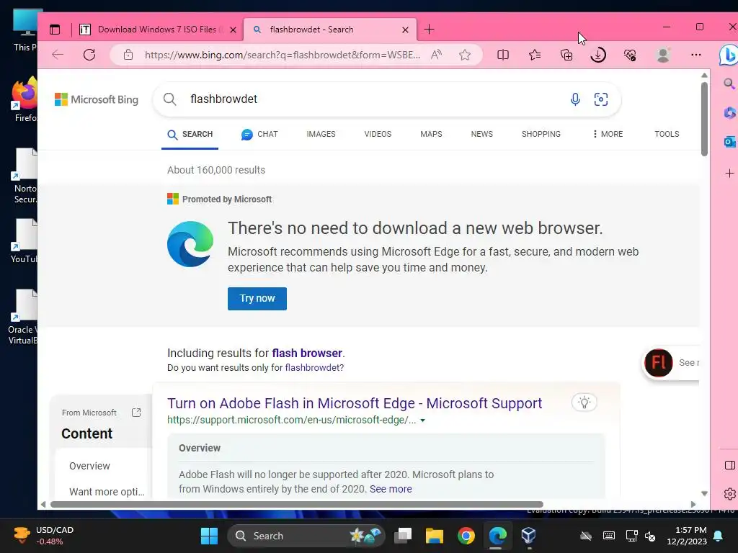Follow the See more link in overview
This screenshot has width=738, height=553.
point(391,489)
